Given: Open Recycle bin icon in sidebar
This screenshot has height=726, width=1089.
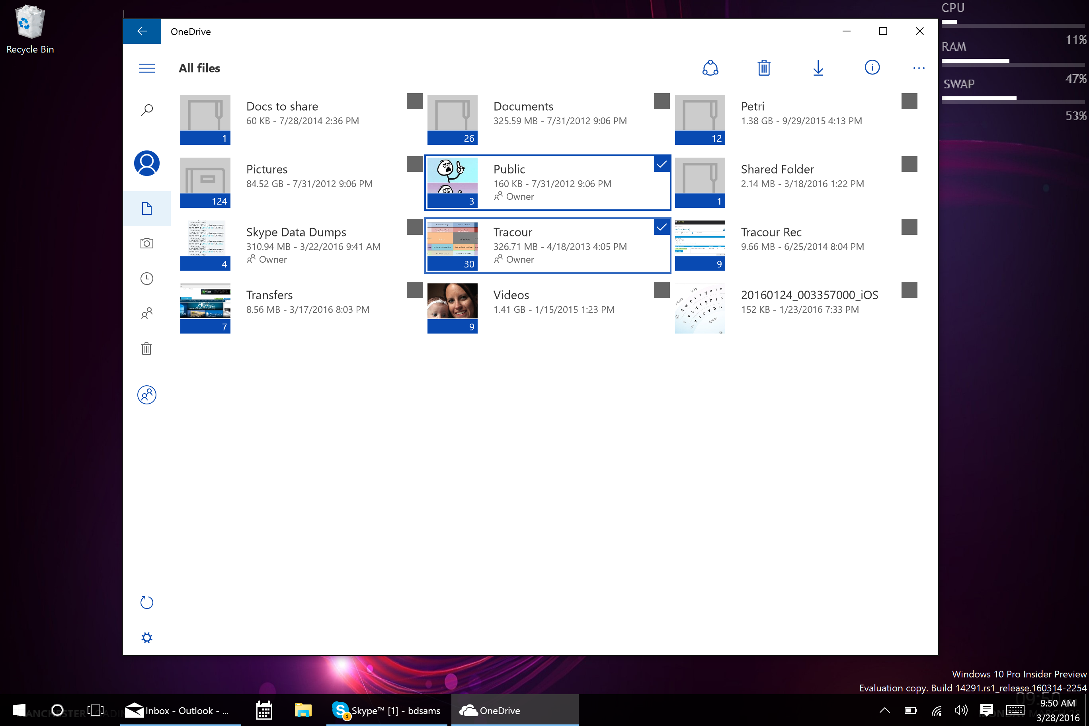Looking at the screenshot, I should pyautogui.click(x=147, y=349).
